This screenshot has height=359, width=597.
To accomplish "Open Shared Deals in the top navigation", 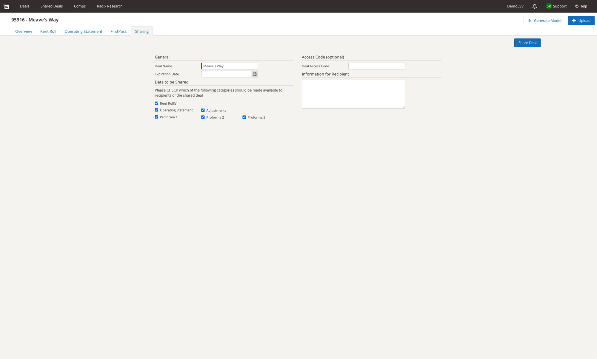I will 52,6.
